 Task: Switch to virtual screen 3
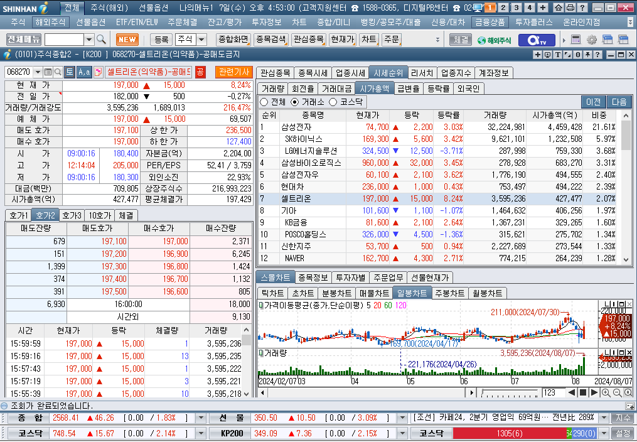[517, 8]
